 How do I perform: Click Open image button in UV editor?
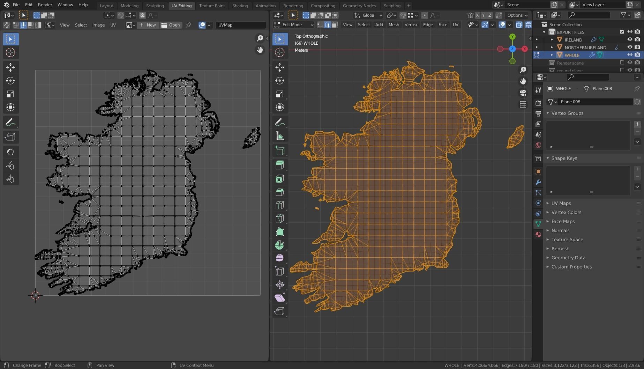[x=171, y=25]
